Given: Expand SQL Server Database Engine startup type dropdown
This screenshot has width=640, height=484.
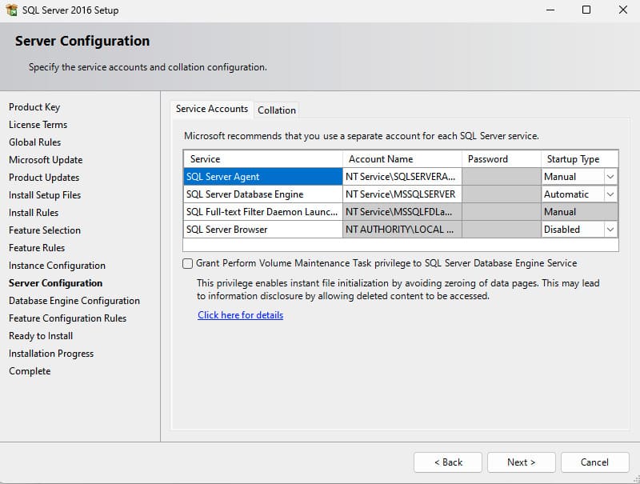Looking at the screenshot, I should 610,194.
